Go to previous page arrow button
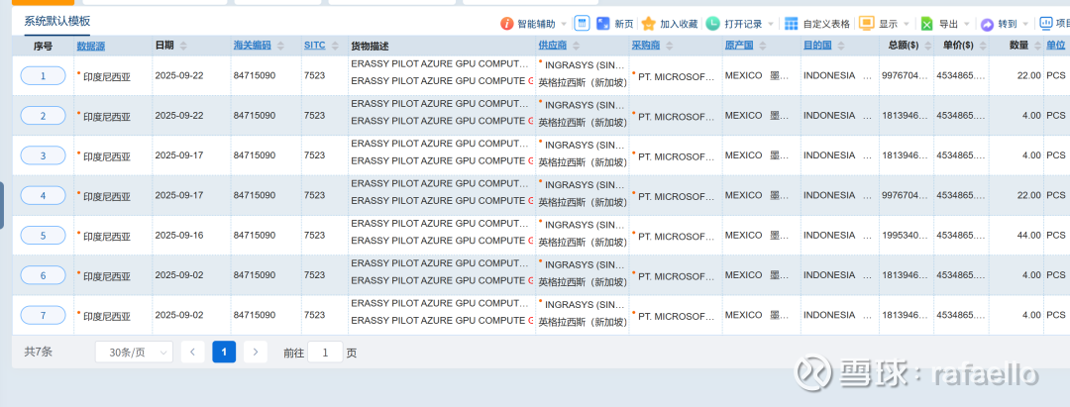Image resolution: width=1070 pixels, height=407 pixels. click(192, 352)
